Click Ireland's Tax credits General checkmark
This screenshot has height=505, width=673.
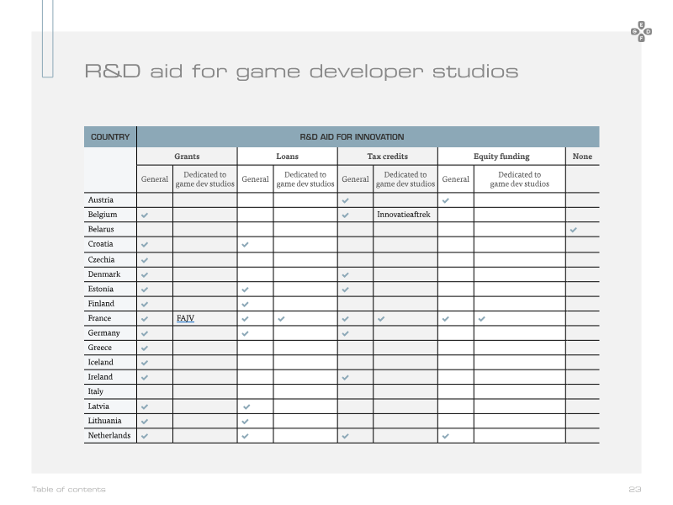pyautogui.click(x=346, y=378)
